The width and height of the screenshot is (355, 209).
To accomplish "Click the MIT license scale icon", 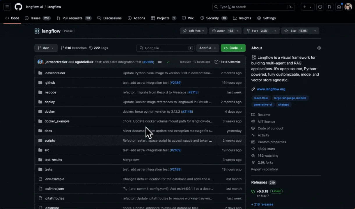I will [253, 121].
